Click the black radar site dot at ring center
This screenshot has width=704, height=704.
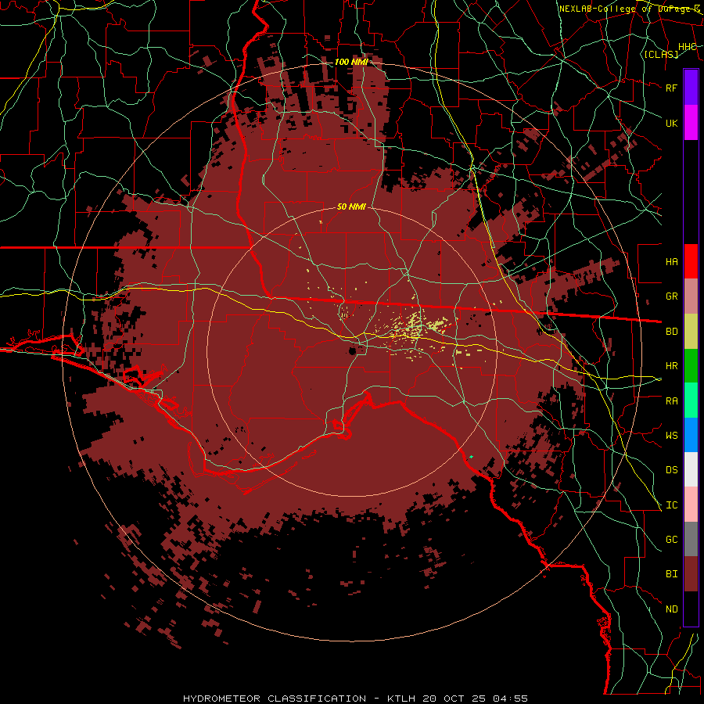[x=353, y=351]
